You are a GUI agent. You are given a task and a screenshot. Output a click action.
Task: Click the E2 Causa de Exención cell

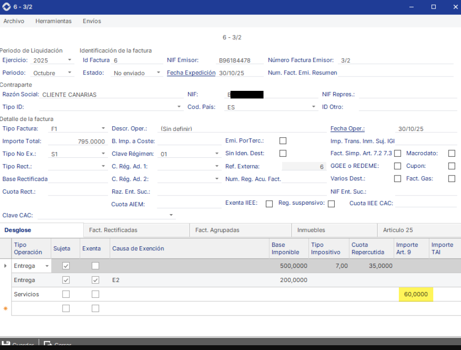click(x=190, y=280)
